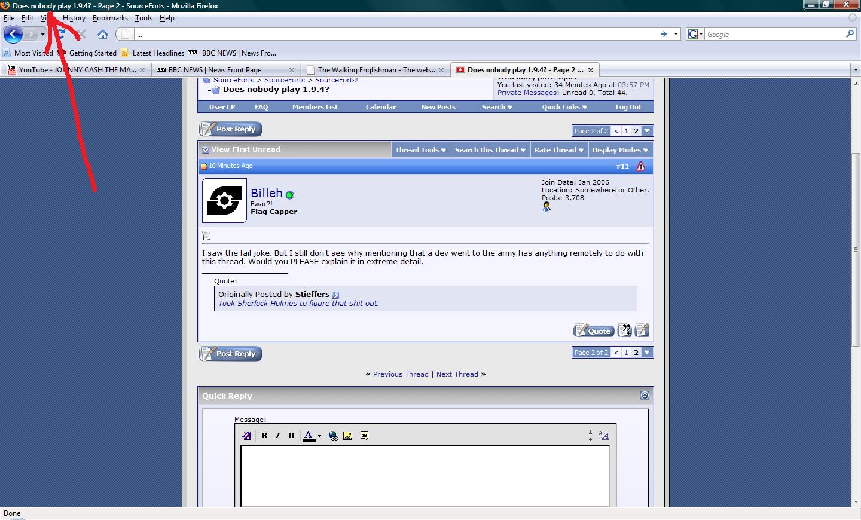Click the Multi-Quote icon beside Quote
The width and height of the screenshot is (861, 520).
coord(624,330)
